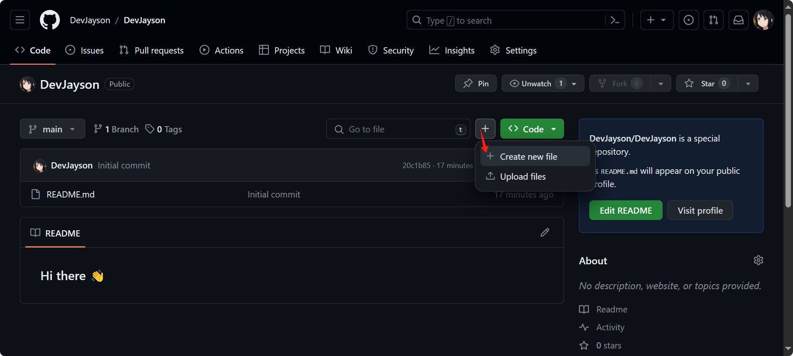Click the add file plus button
Viewport: 793px width, 356px height.
(x=485, y=129)
